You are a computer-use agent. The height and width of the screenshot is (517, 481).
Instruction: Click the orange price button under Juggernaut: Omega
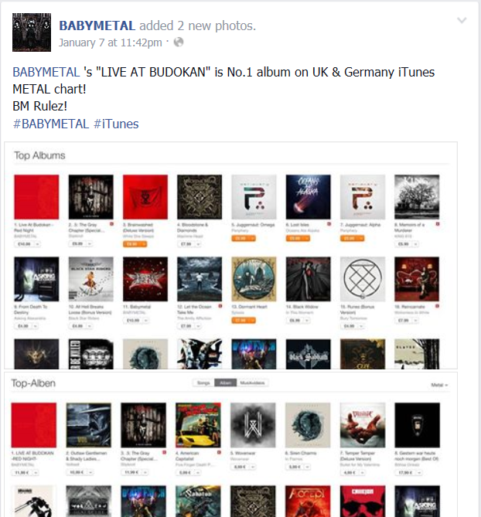click(x=244, y=238)
